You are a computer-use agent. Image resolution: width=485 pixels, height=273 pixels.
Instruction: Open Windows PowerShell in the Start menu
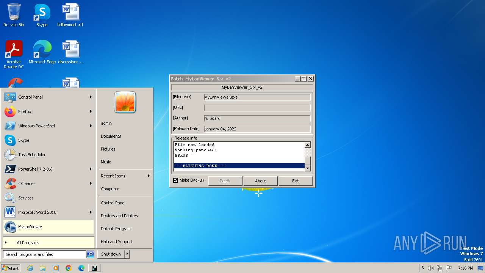(48, 126)
